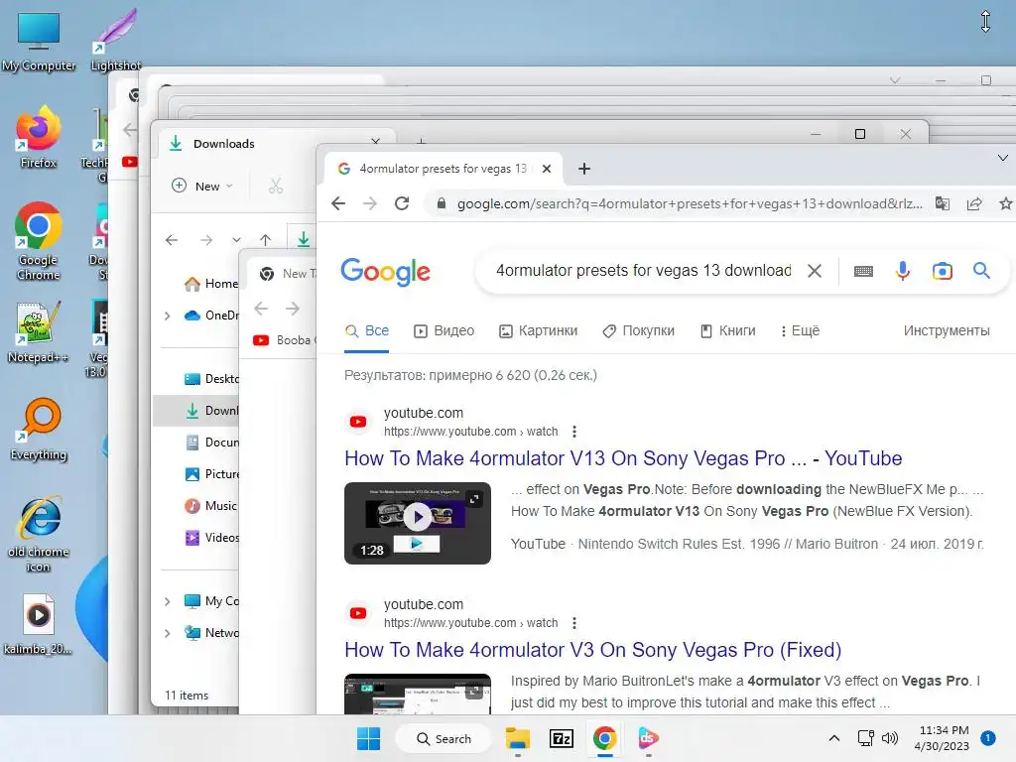Open a new tab with the plus button

[584, 169]
